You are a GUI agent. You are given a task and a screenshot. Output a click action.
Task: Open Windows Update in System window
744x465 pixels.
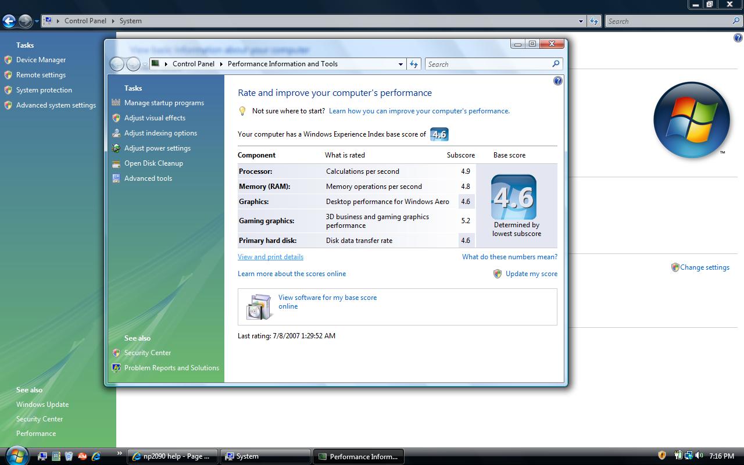[x=42, y=405]
